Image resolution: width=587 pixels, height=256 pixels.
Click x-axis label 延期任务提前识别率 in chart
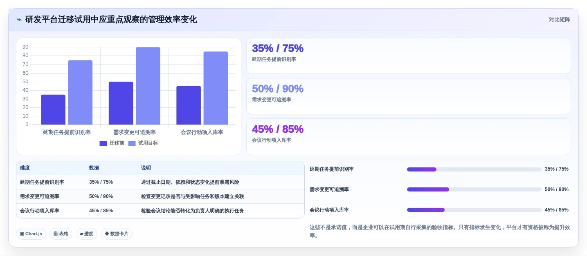(x=67, y=132)
